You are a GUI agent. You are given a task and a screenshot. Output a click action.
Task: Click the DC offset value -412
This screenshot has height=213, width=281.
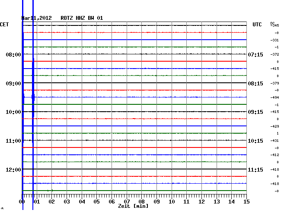point(275,155)
